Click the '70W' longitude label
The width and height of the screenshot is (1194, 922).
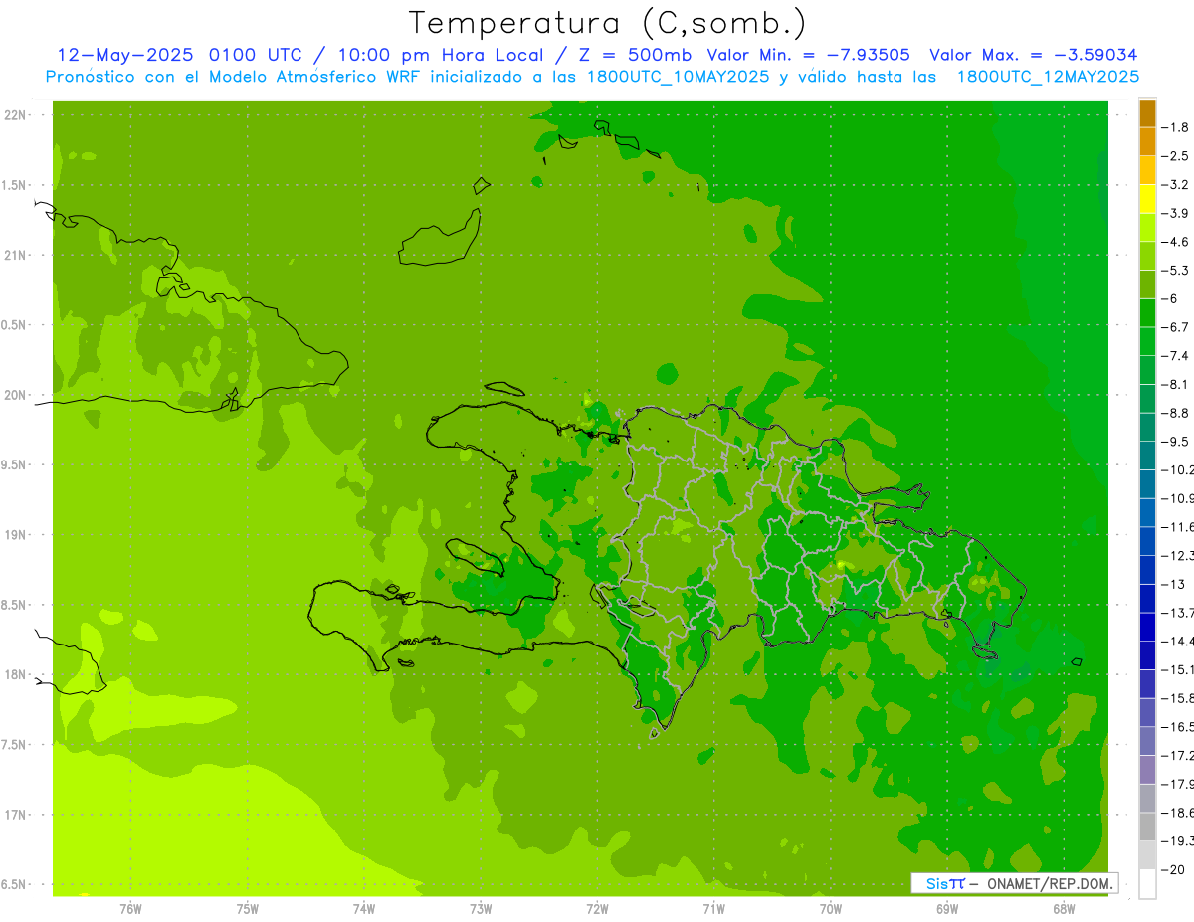tap(831, 908)
